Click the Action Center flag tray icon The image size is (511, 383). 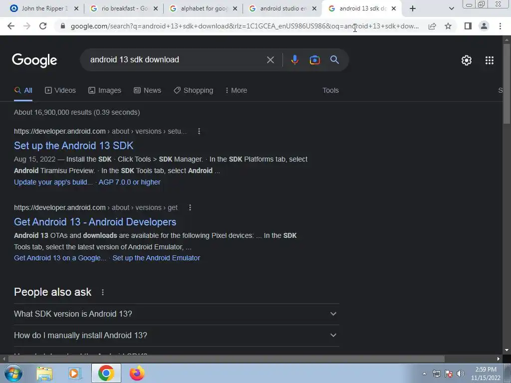449,374
